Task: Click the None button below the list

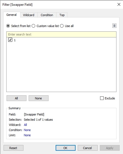Action: point(38,98)
